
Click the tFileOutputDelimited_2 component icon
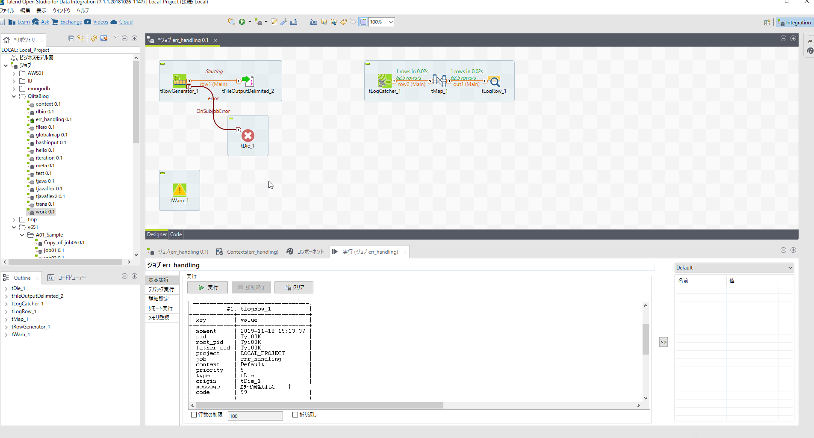click(248, 80)
